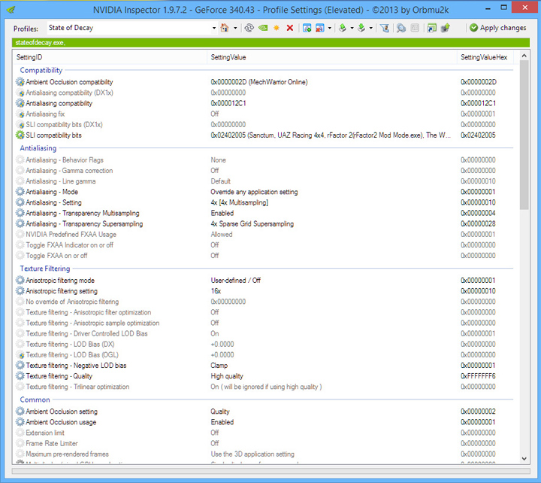The width and height of the screenshot is (541, 483).
Task: Sort by the SettingValue column header
Action: point(228,57)
